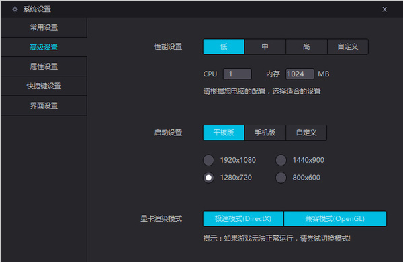The height and width of the screenshot is (262, 403).
Task: Open the 常用设置 tab
Action: pos(44,27)
